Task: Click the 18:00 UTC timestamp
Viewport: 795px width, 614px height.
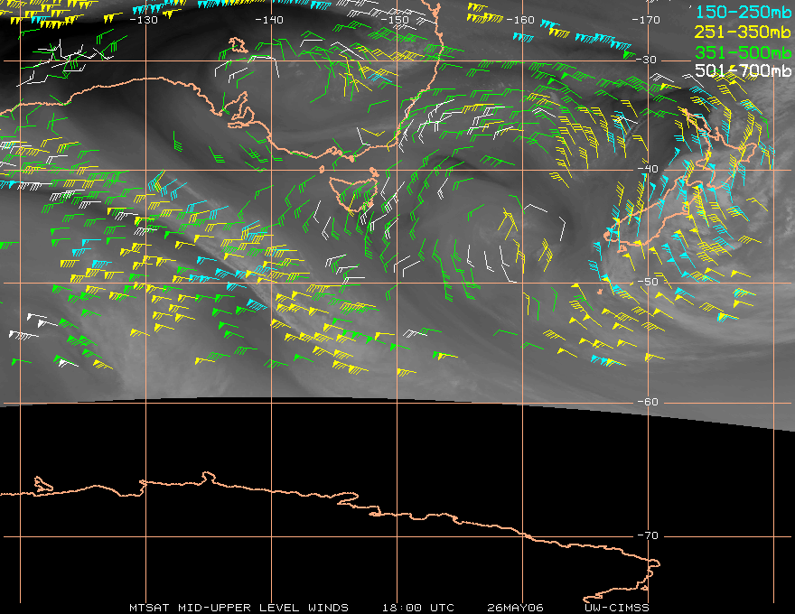Action: 417,607
